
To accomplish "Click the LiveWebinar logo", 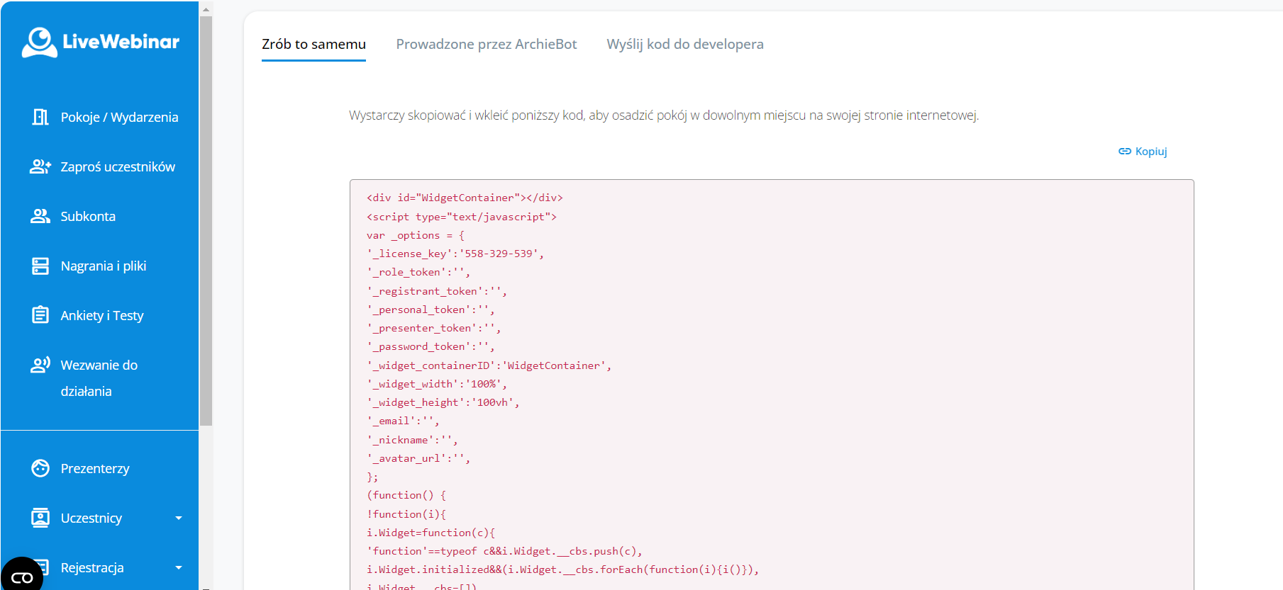I will [x=100, y=42].
